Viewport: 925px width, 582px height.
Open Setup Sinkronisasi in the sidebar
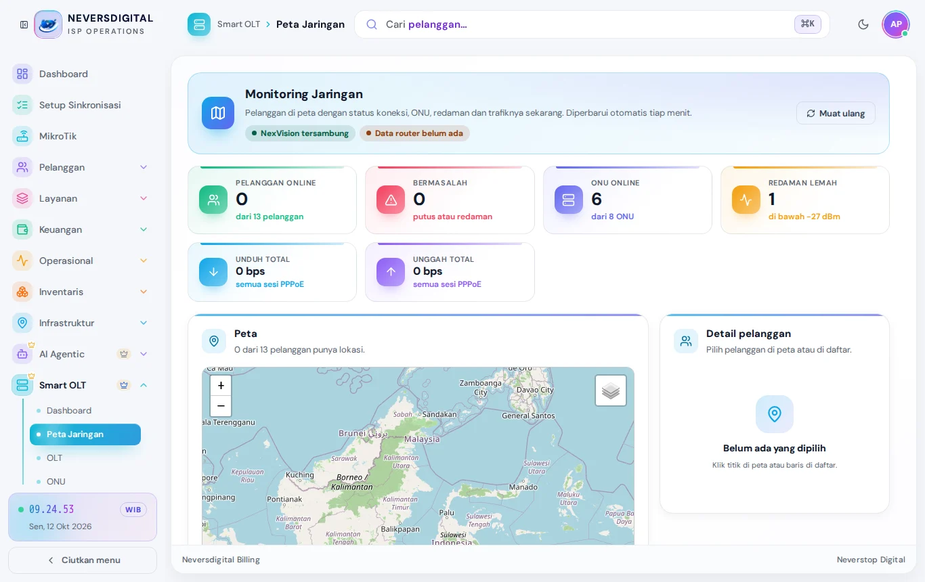click(x=83, y=105)
